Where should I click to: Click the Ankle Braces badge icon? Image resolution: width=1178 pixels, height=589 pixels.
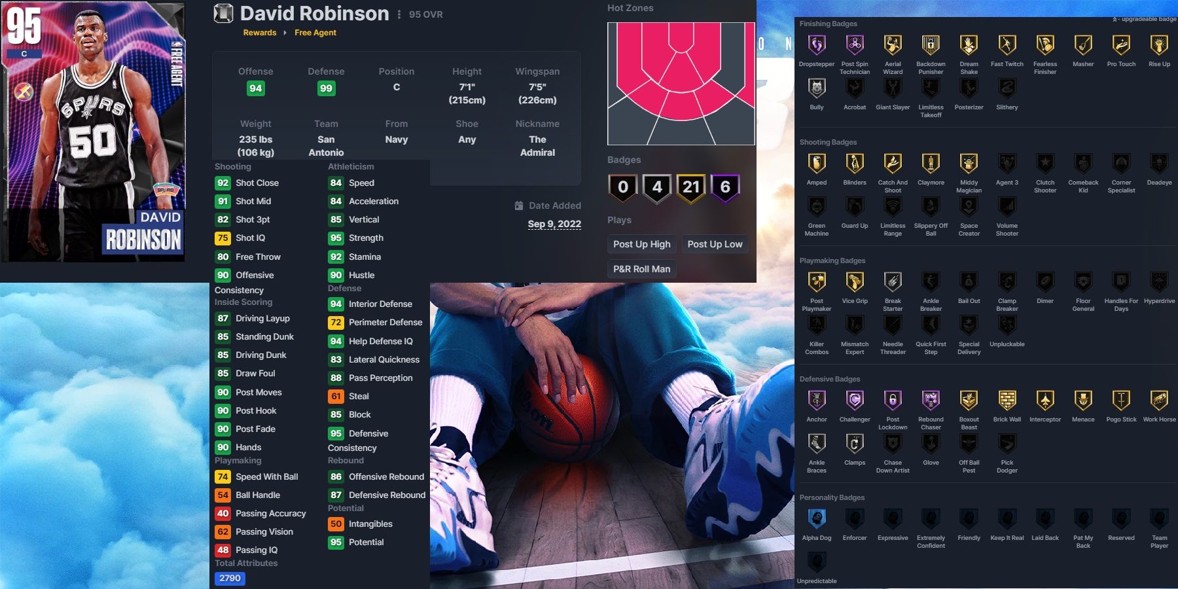(817, 444)
